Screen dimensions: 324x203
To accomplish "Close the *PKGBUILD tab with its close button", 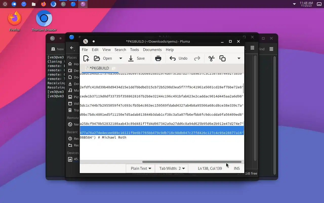I will (x=114, y=68).
